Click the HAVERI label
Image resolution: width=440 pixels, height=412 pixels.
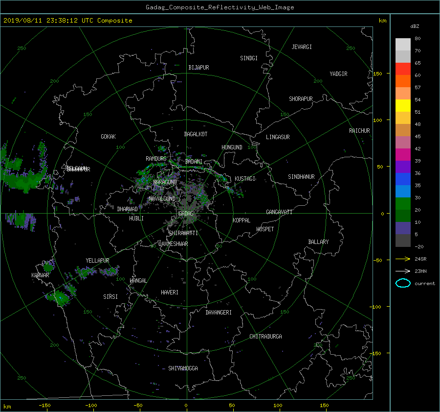pyautogui.click(x=170, y=292)
